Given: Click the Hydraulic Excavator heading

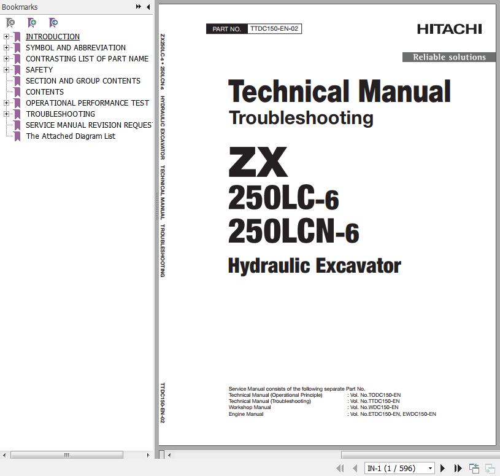Looking at the screenshot, I should point(314,265).
